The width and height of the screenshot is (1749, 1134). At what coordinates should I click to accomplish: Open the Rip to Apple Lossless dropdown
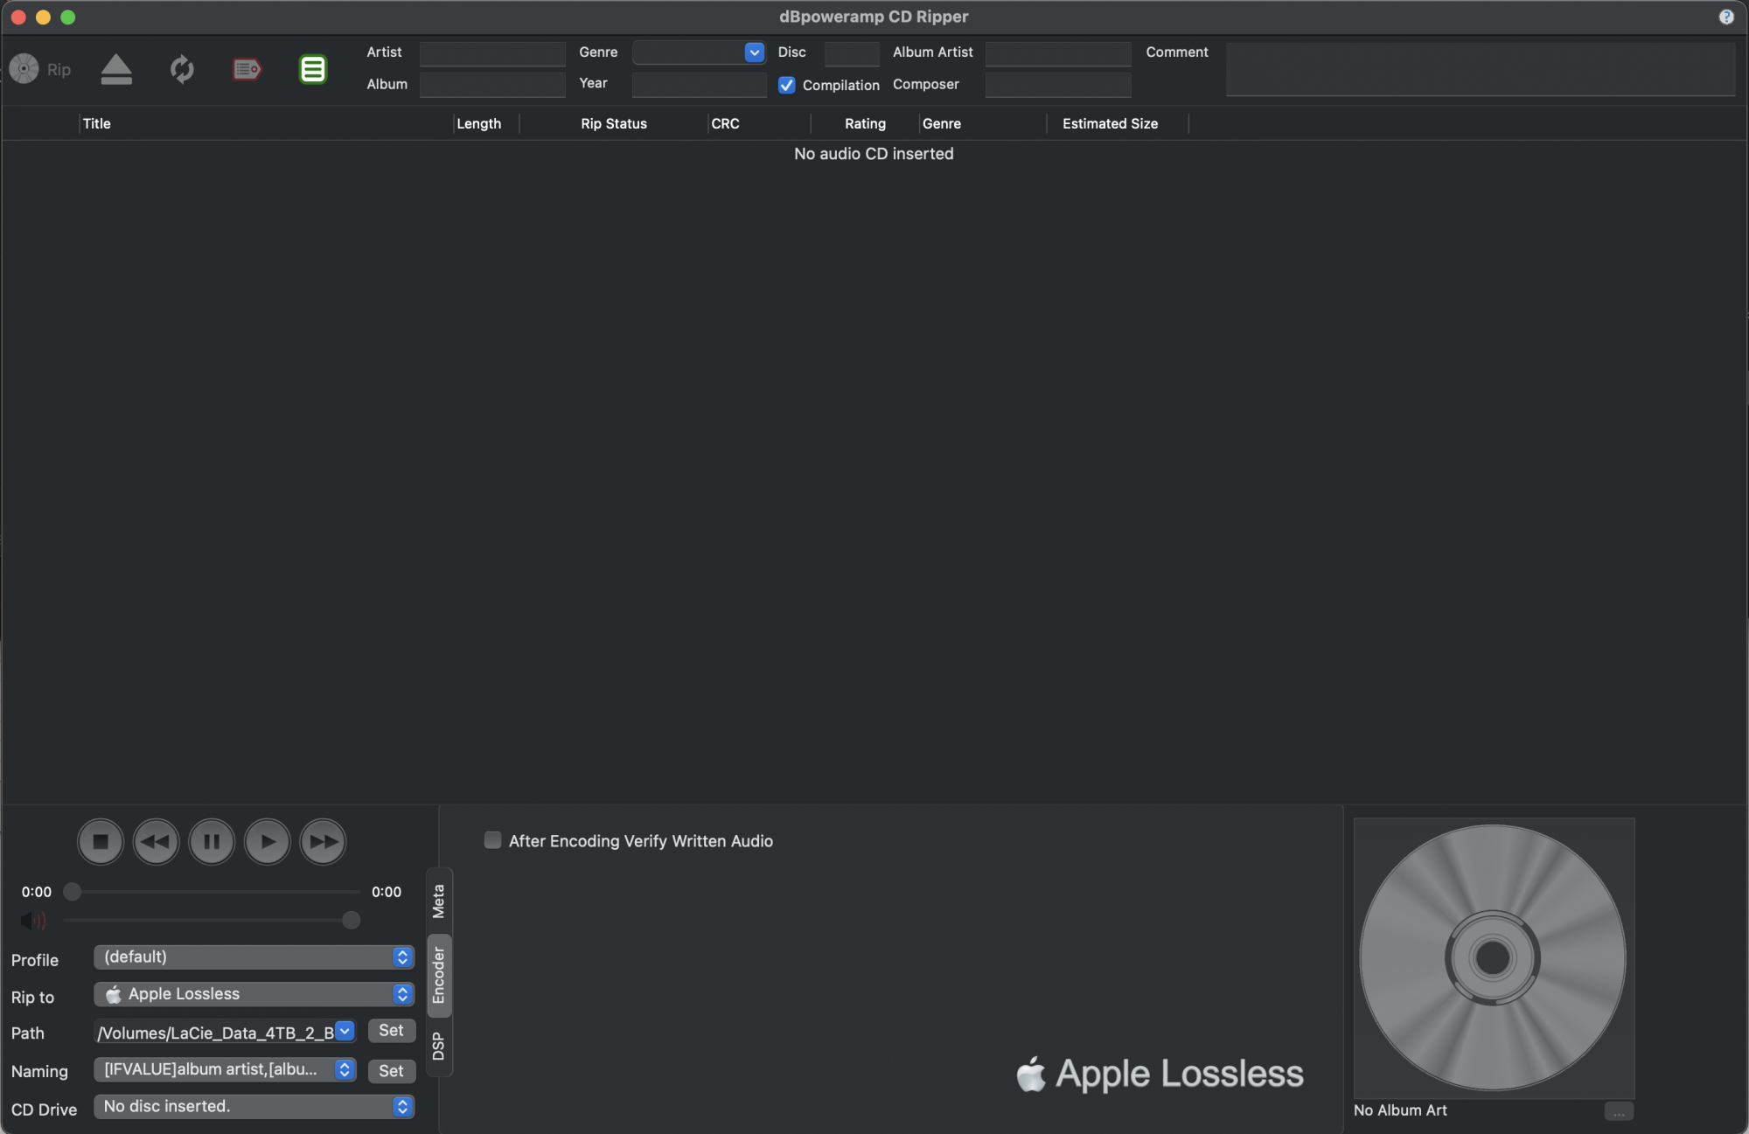[254, 994]
